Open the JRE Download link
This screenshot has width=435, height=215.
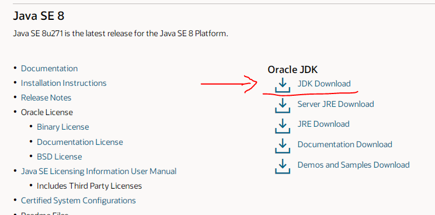[323, 124]
